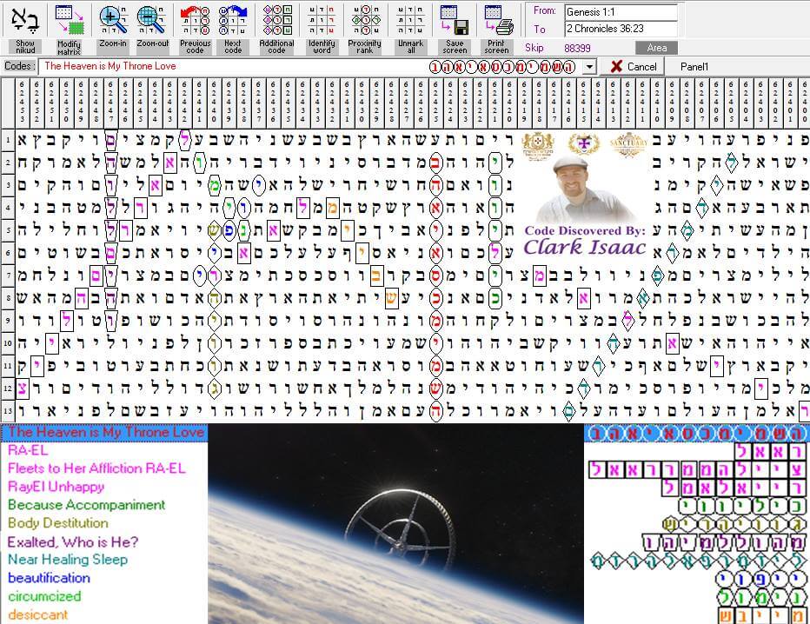Screen dimensions: 810x624
Task: Click row header 1 of the matrix
Action: pyautogui.click(x=8, y=140)
